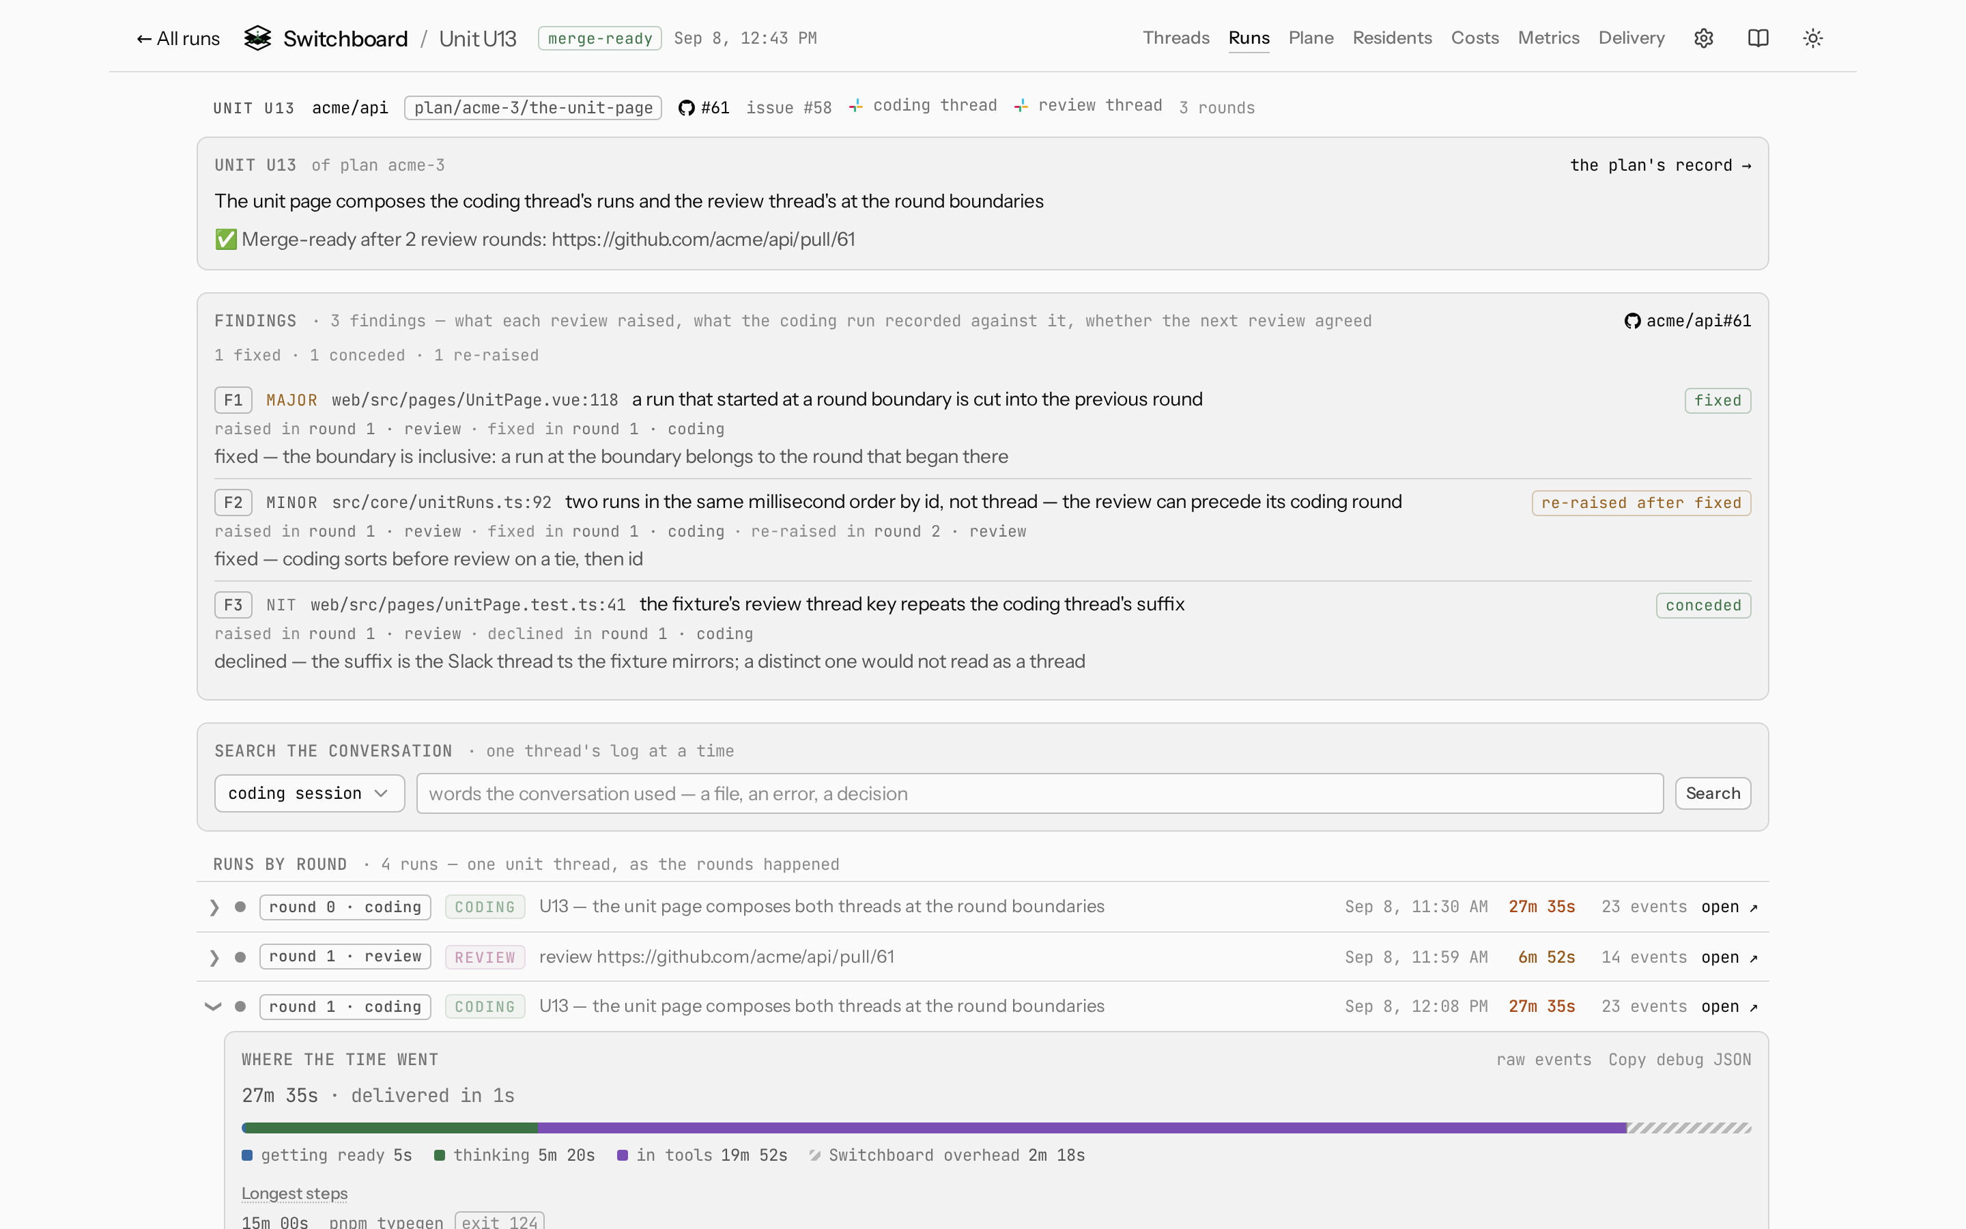Click the Longest steps heading

coord(294,1193)
